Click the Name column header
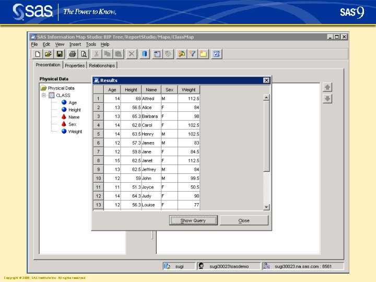This screenshot has width=376, height=282. (x=151, y=90)
